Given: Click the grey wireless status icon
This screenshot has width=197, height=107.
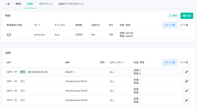Looking at the screenshot, I should (9, 35).
